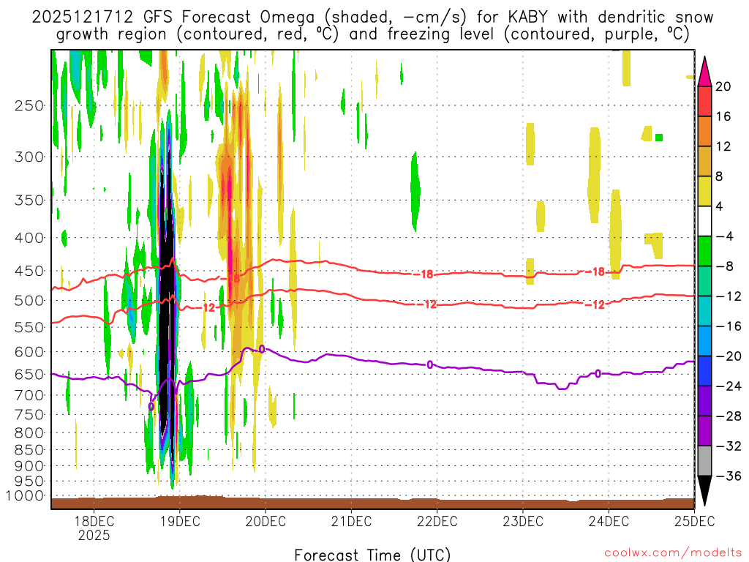
Task: Click the 18DEC date label
Action: (94, 521)
